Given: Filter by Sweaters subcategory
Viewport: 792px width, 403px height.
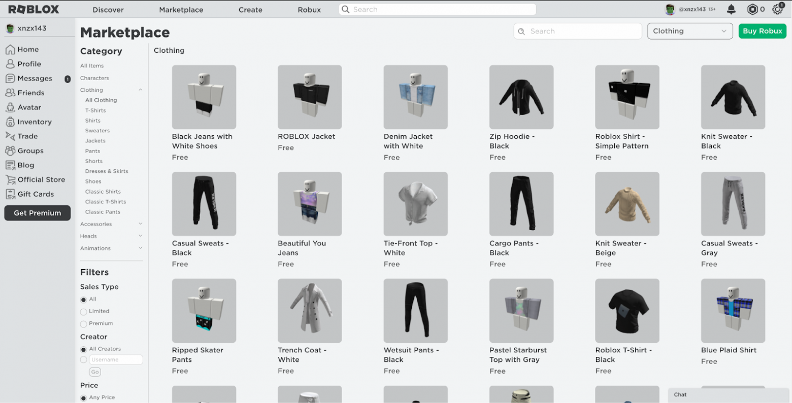Looking at the screenshot, I should tap(97, 131).
